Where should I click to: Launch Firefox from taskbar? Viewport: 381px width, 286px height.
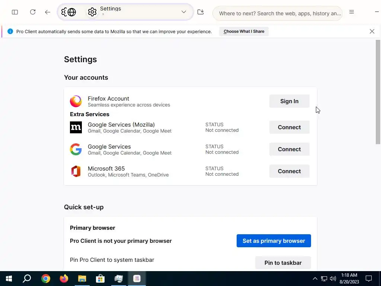(x=64, y=279)
